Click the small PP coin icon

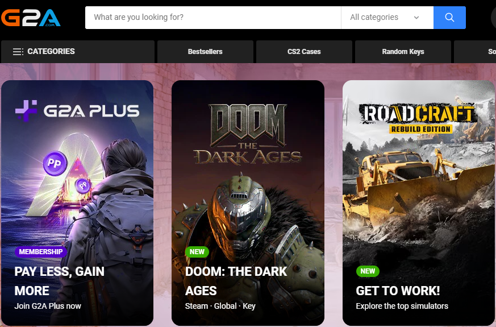[83, 185]
